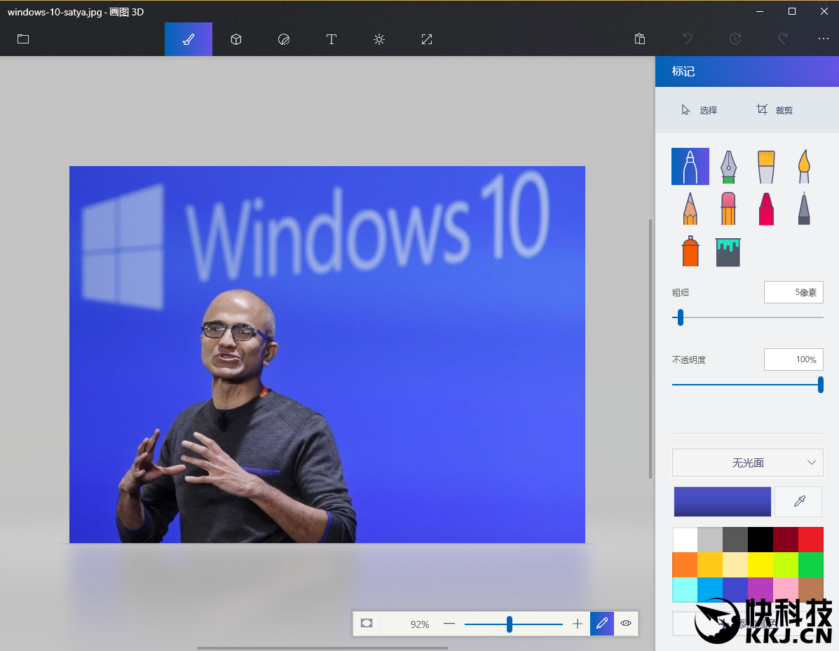The width and height of the screenshot is (839, 651).
Task: Select the Eraser tool
Action: coord(728,208)
